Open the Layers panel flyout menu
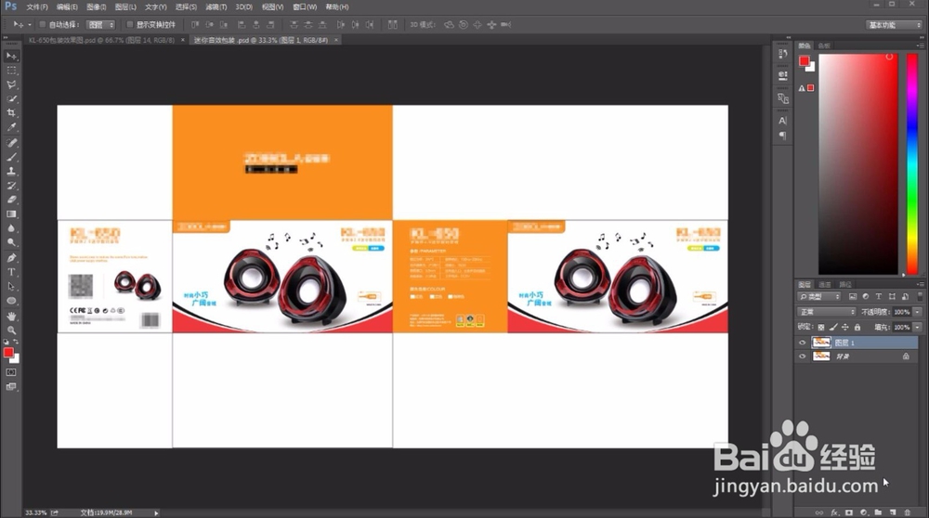This screenshot has height=518, width=929. pos(919,285)
